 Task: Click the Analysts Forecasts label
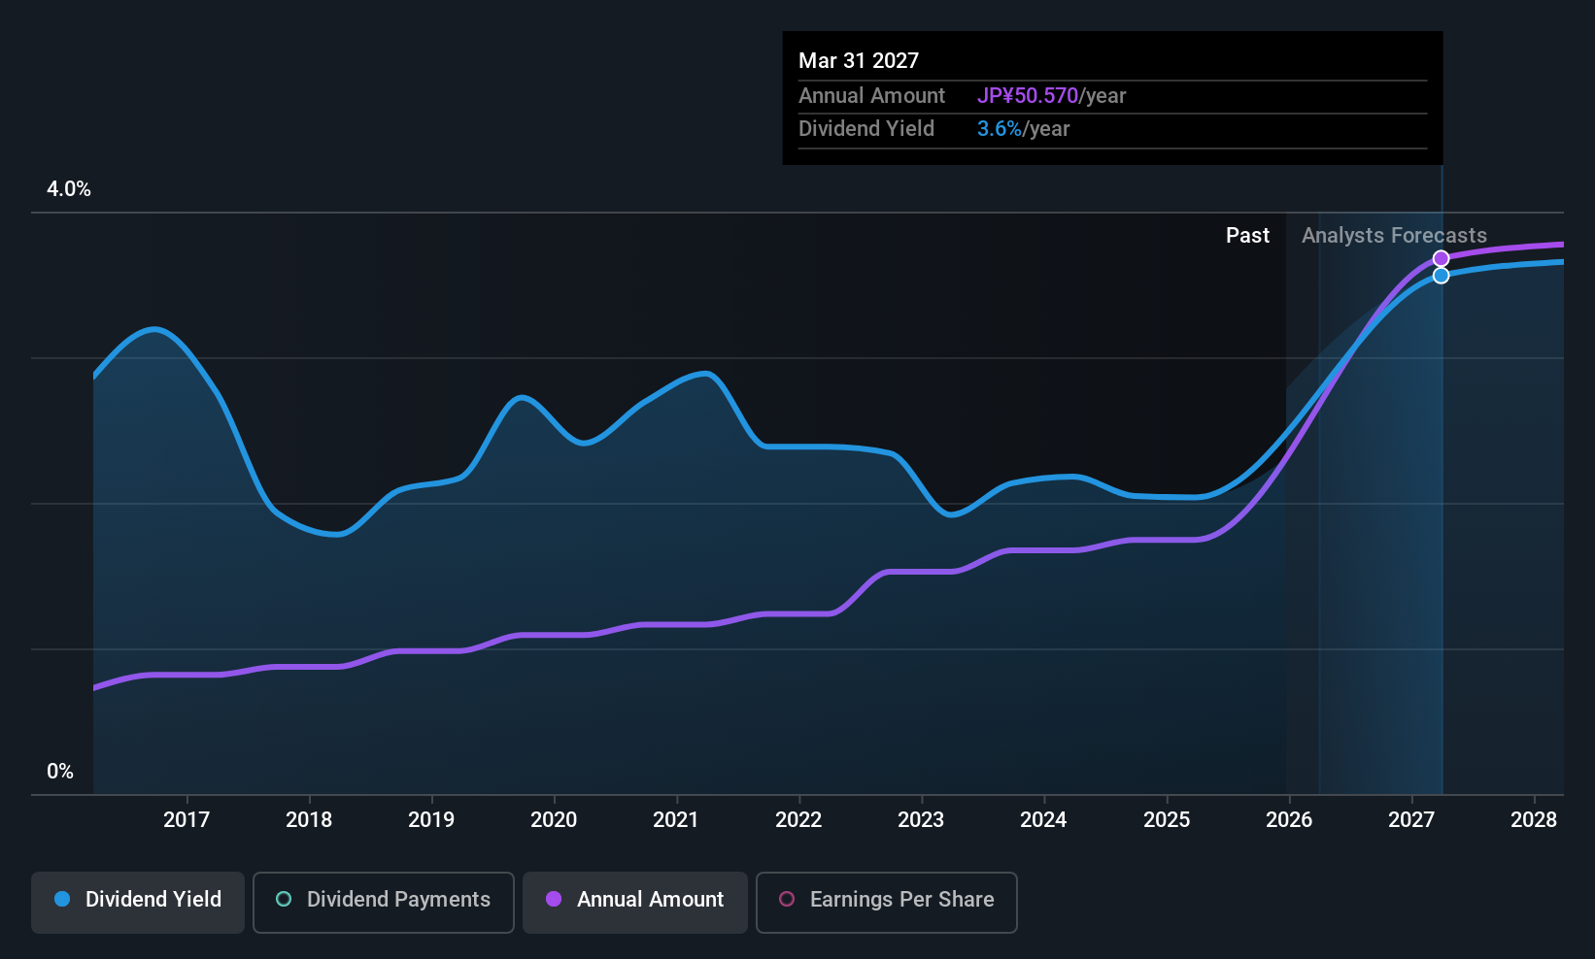point(1394,236)
